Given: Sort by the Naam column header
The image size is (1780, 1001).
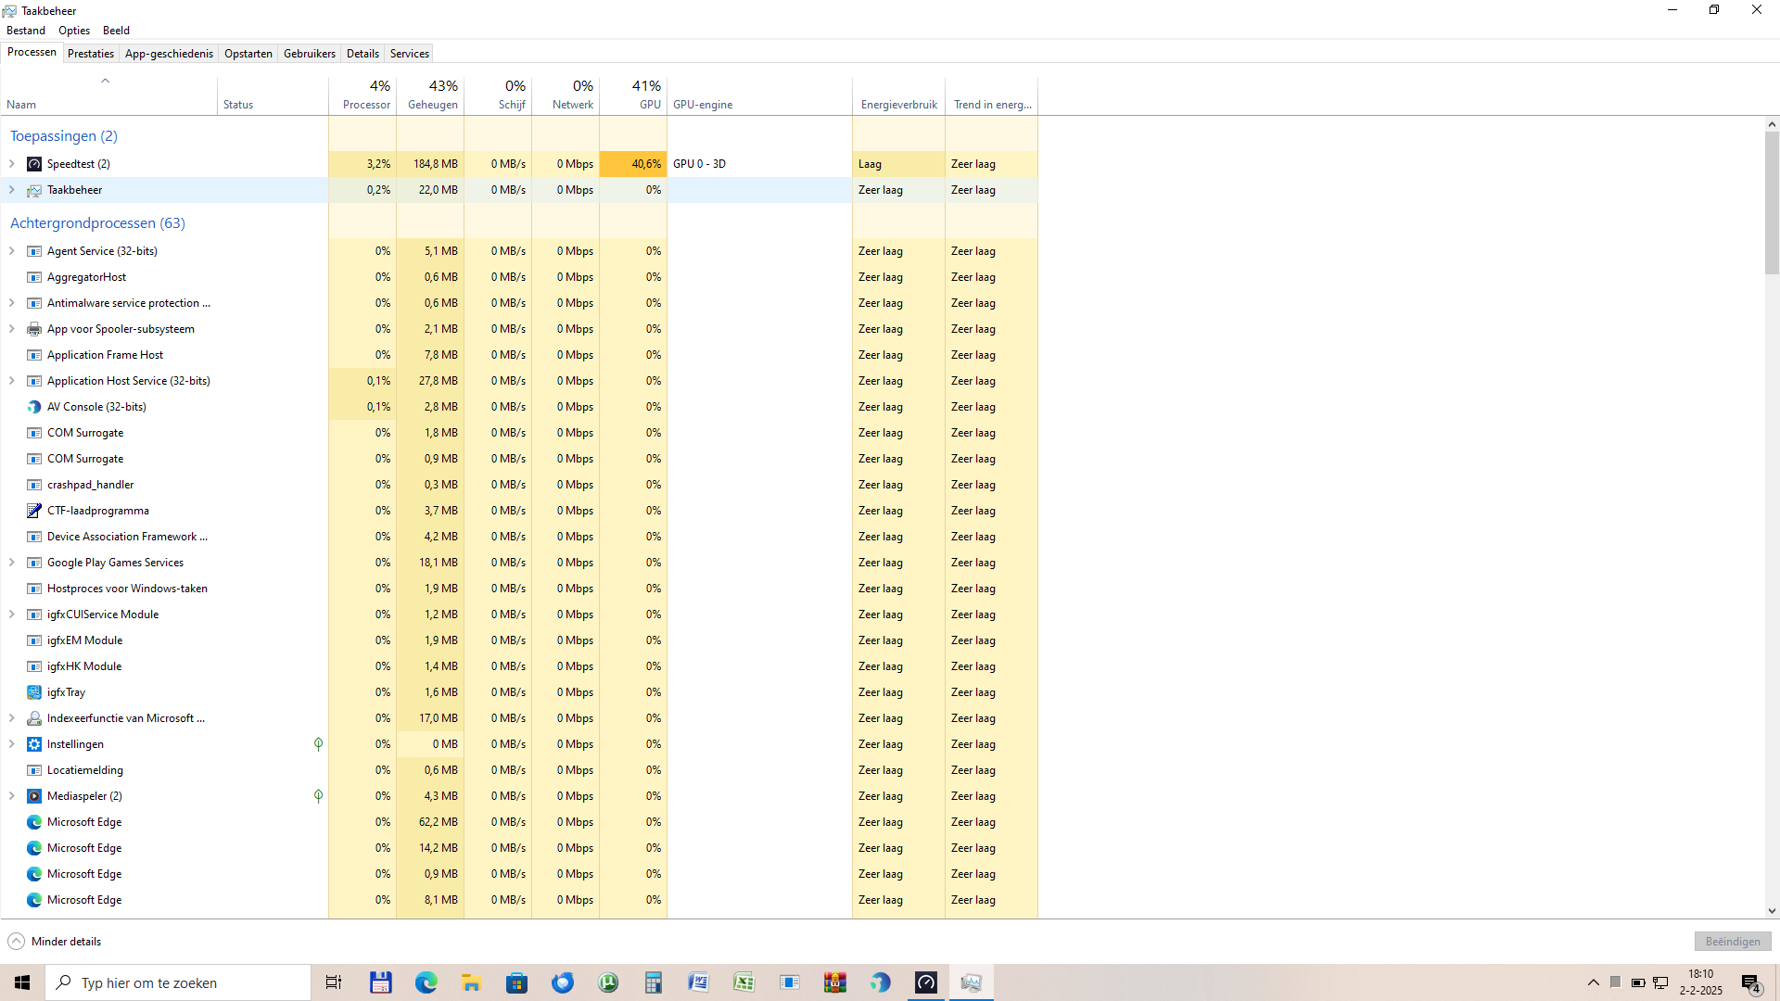Looking at the screenshot, I should pos(108,96).
